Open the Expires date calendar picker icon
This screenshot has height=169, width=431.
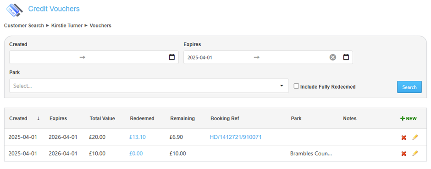(x=346, y=57)
